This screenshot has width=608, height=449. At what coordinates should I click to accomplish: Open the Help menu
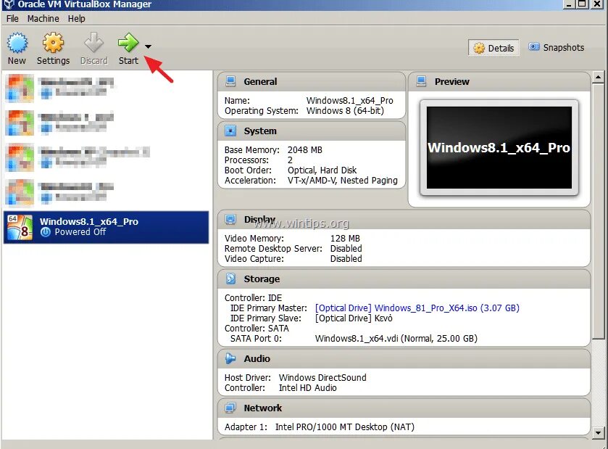pyautogui.click(x=76, y=19)
